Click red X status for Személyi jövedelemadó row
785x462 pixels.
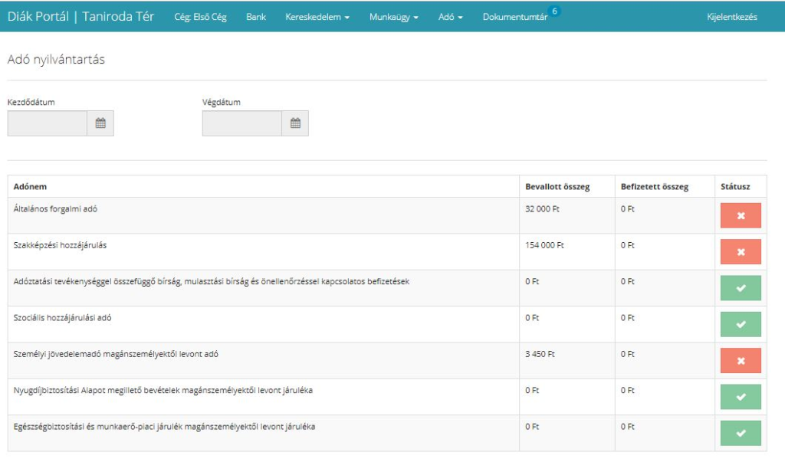(741, 360)
